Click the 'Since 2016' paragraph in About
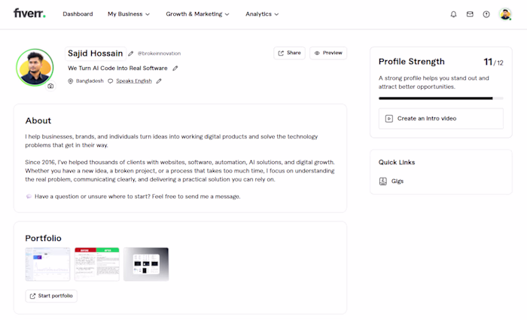This screenshot has height=320, width=527. [x=180, y=171]
